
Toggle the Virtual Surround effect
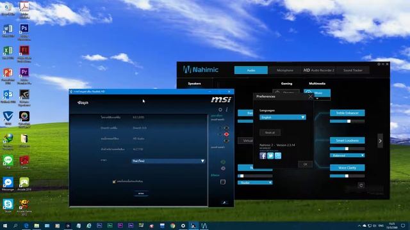(x=245, y=141)
